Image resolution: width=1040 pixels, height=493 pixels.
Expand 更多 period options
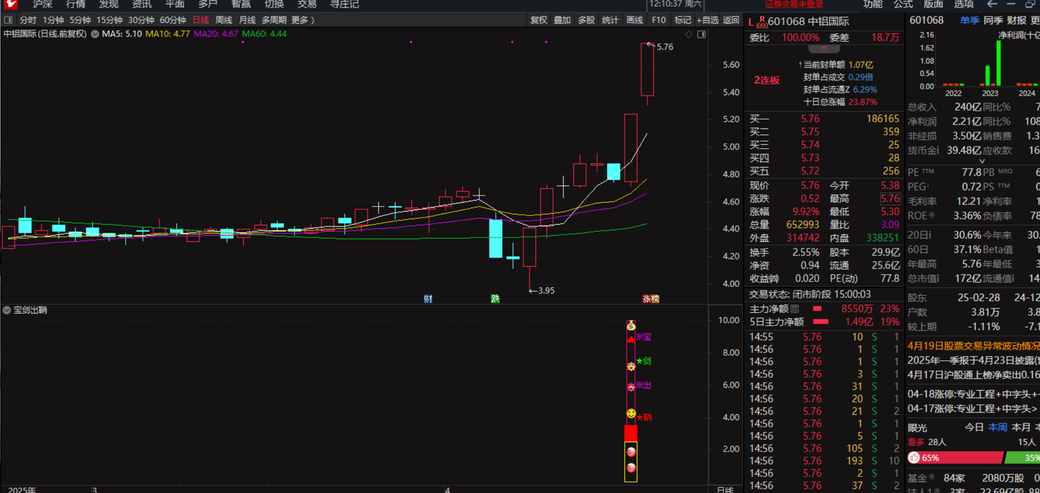[x=303, y=20]
